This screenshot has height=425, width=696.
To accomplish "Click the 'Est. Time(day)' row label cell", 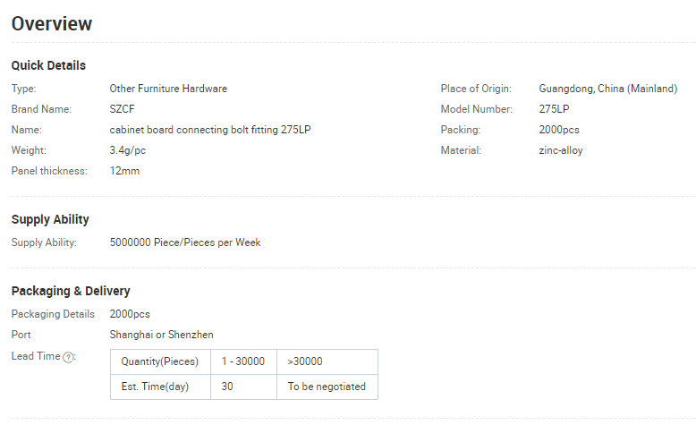I will click(x=160, y=387).
